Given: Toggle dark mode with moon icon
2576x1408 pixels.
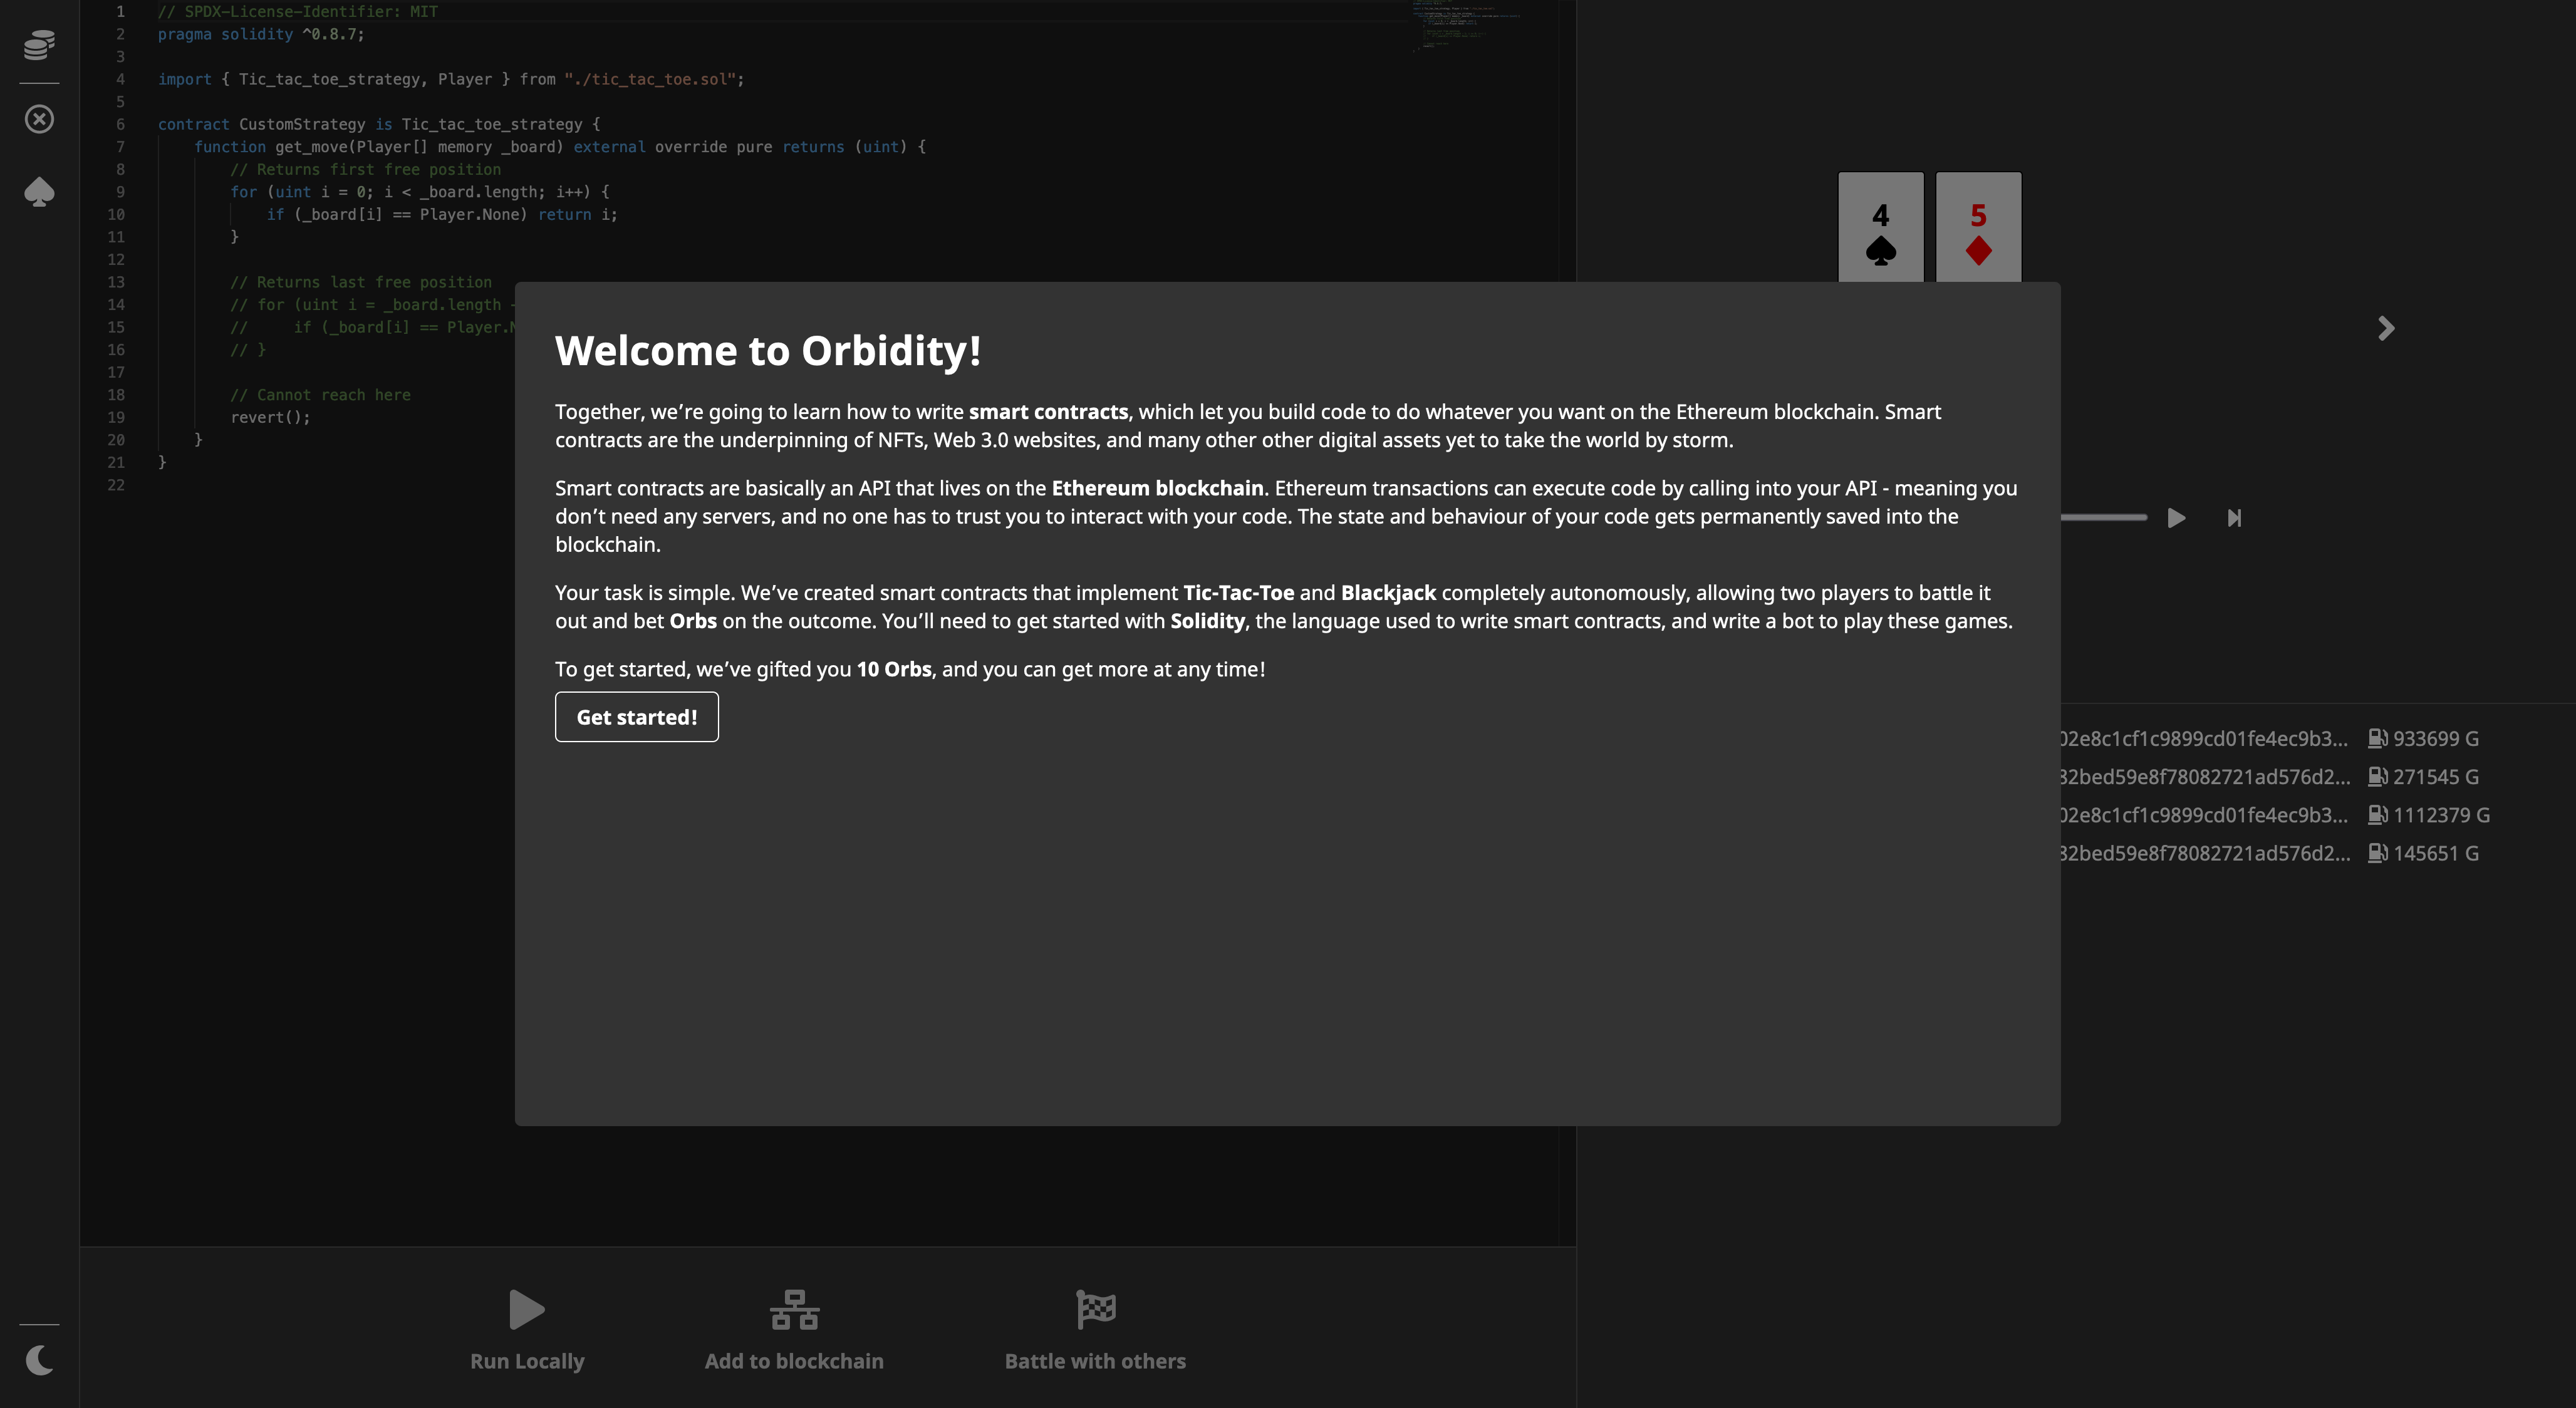Looking at the screenshot, I should (39, 1359).
